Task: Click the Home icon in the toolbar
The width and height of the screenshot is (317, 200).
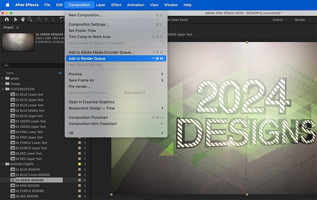Action: [x=7, y=19]
